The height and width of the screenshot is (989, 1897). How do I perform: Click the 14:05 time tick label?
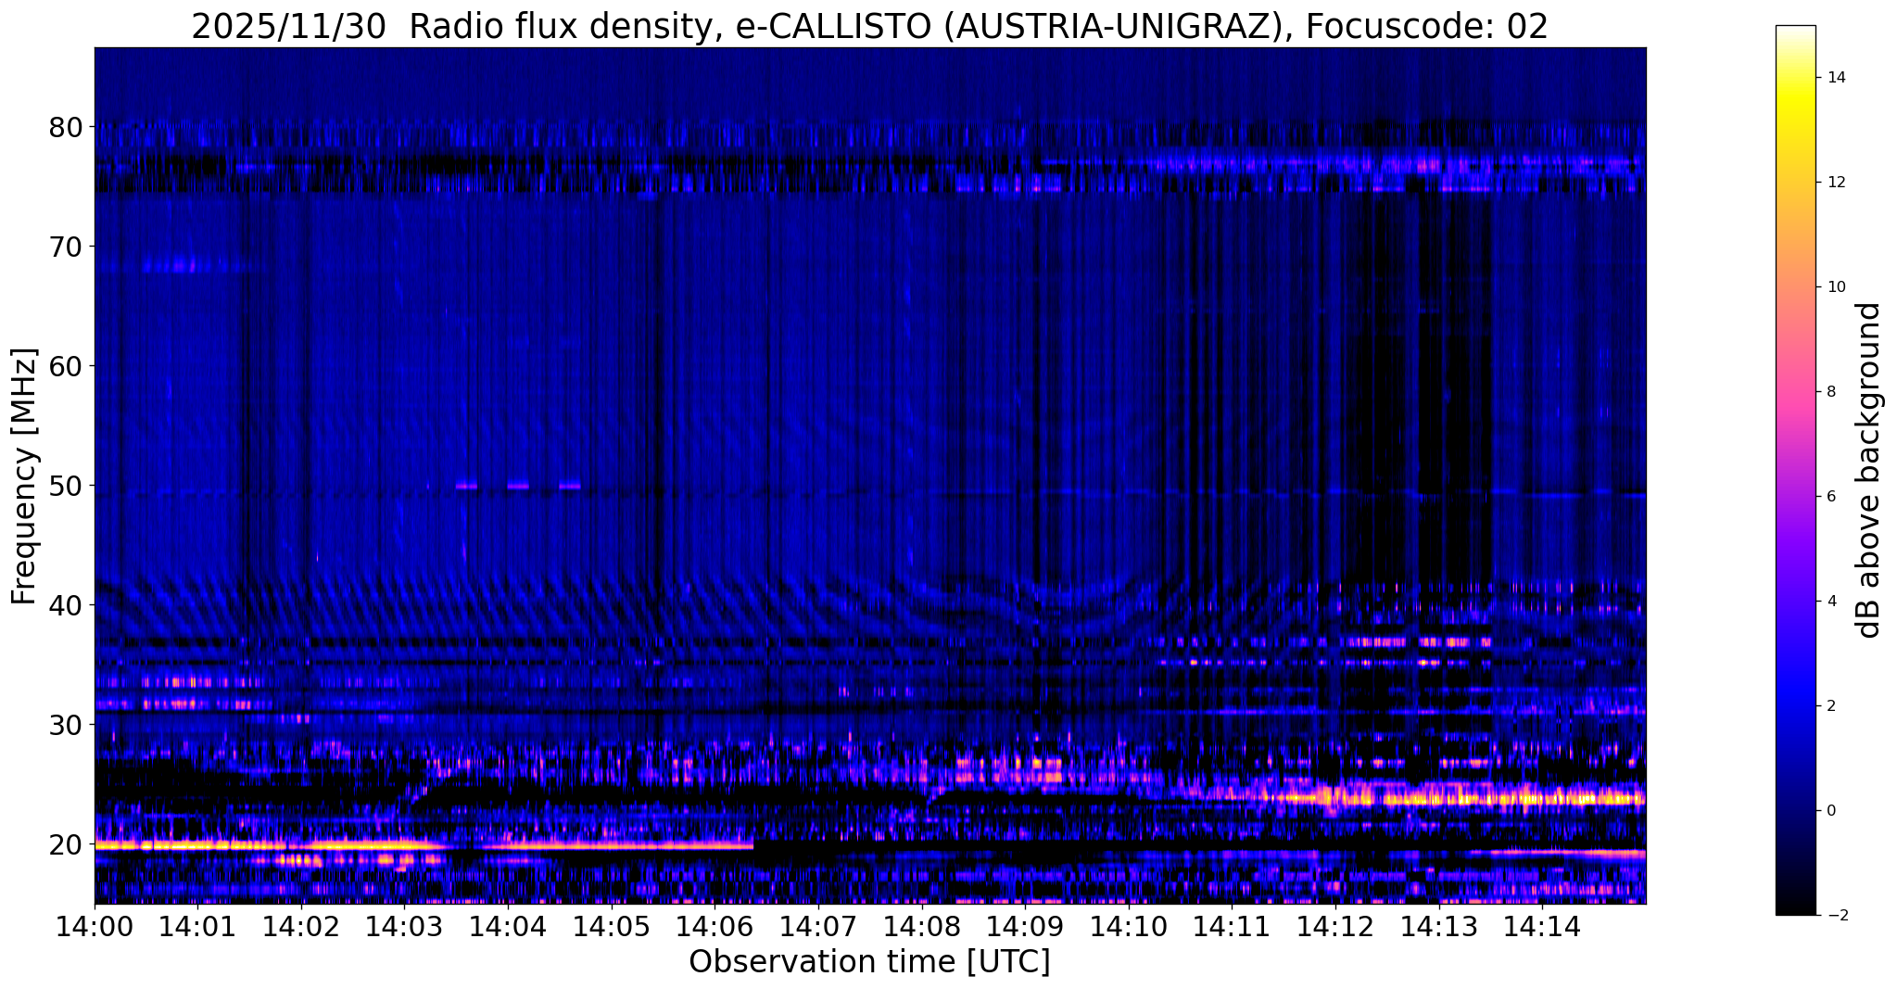coord(612,925)
